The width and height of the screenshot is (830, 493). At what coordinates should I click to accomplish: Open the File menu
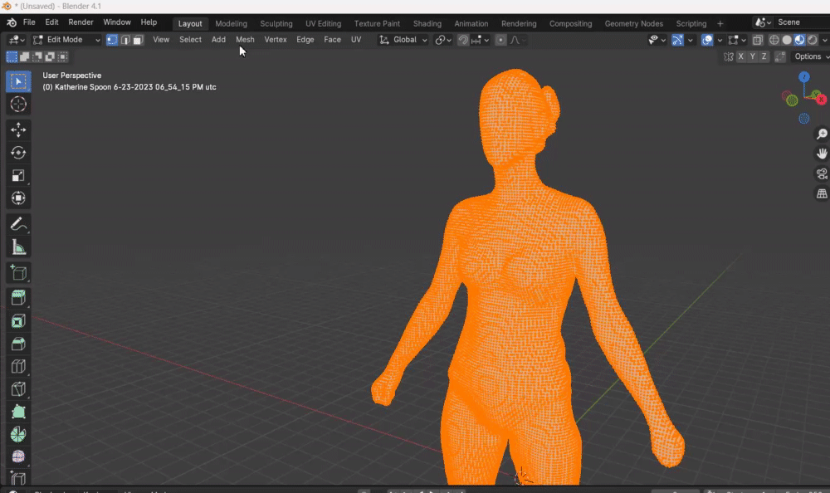click(29, 22)
